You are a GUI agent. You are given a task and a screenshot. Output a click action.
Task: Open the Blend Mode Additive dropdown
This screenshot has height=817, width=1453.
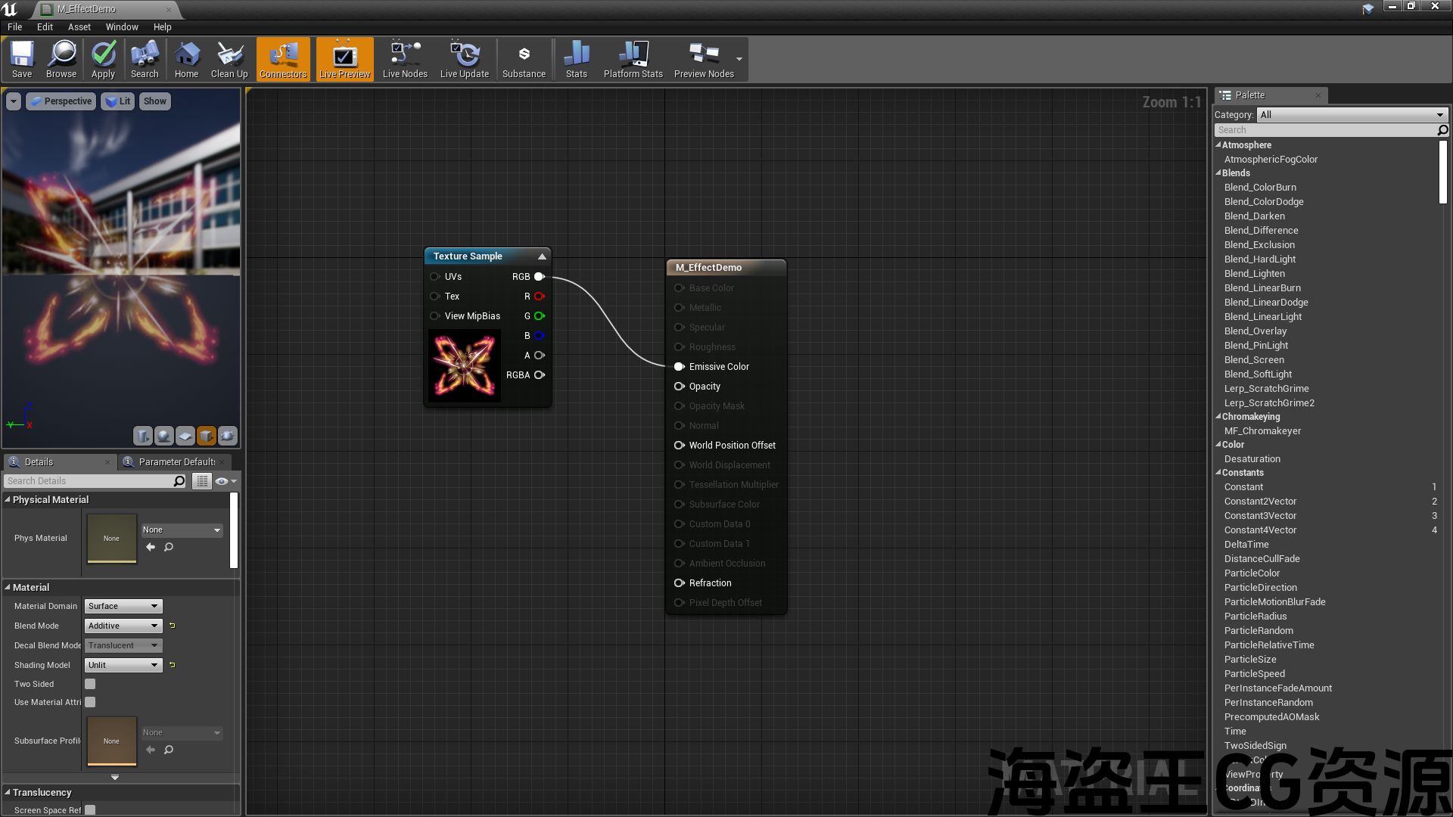pyautogui.click(x=123, y=626)
